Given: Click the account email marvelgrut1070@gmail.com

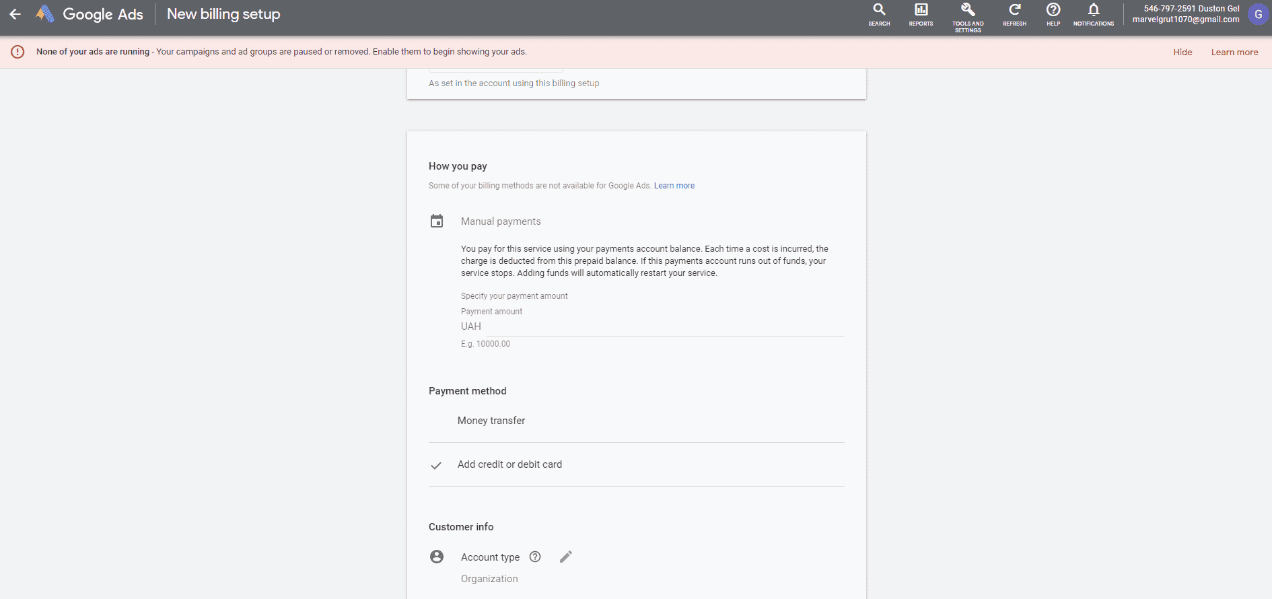Looking at the screenshot, I should (1185, 20).
